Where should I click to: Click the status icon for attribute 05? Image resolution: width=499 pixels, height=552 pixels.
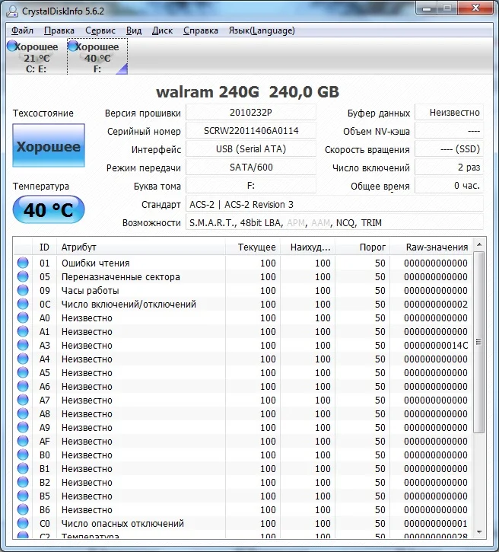23,276
